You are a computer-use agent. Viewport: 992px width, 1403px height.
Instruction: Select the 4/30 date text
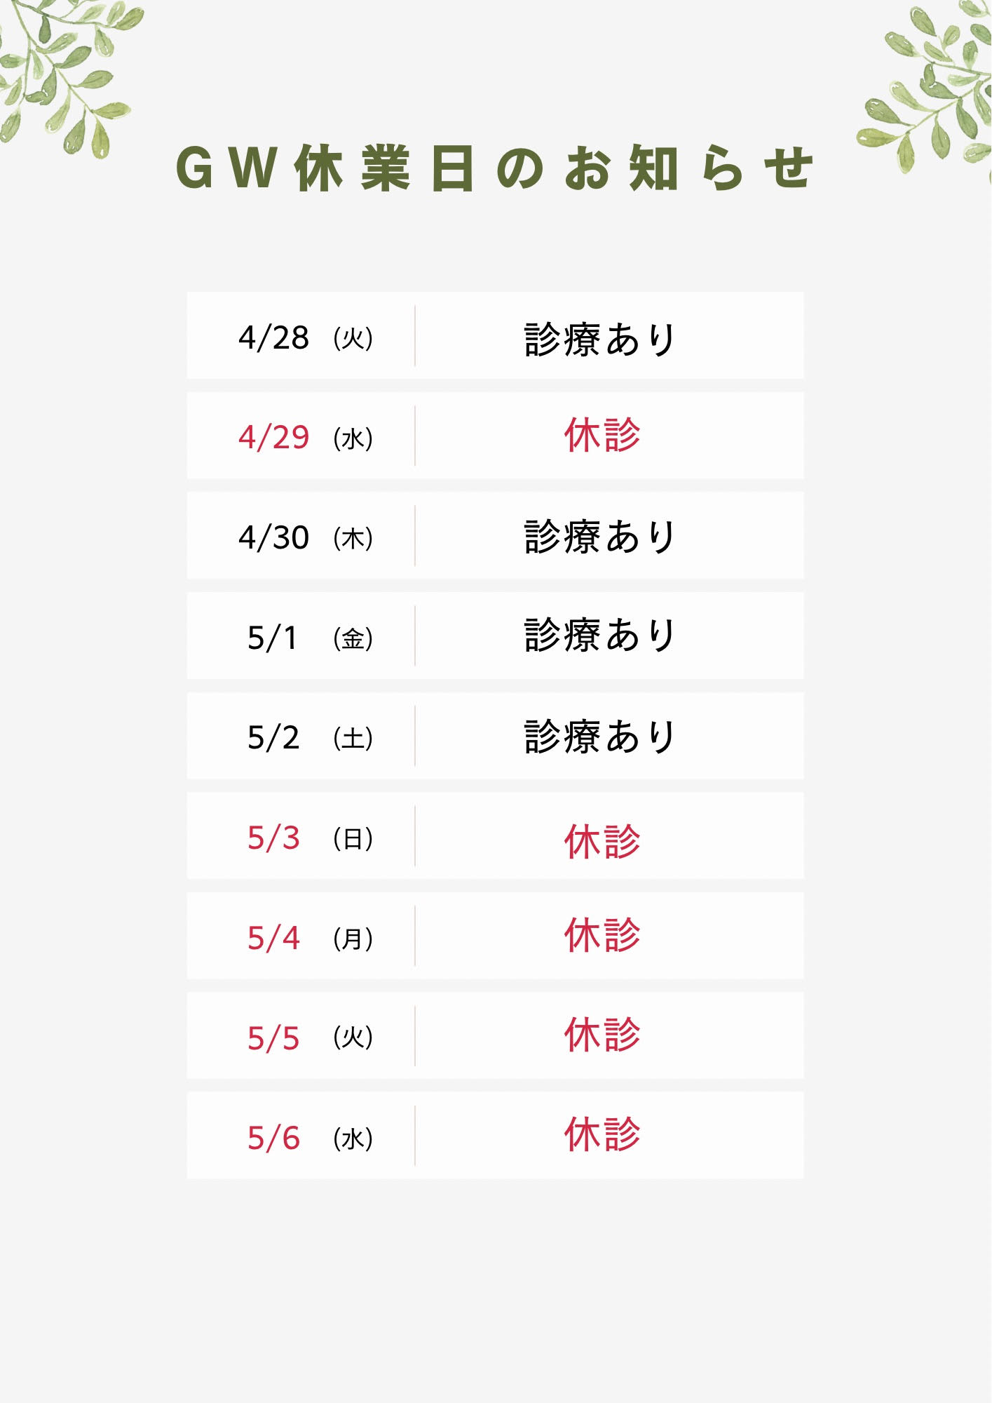[x=273, y=538]
